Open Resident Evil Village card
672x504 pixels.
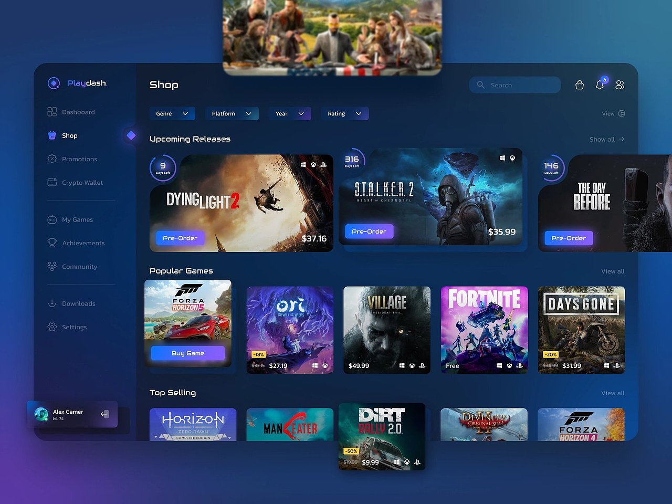(x=387, y=330)
